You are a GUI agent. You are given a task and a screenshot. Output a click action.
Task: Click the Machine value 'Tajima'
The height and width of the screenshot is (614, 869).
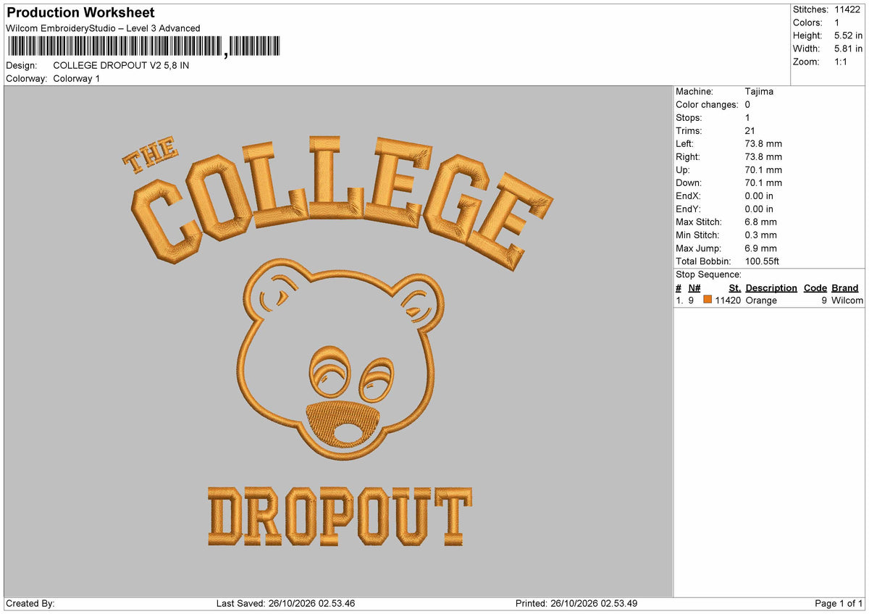[759, 91]
